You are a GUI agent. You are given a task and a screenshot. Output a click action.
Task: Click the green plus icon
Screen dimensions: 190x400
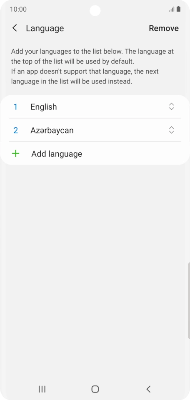pyautogui.click(x=15, y=153)
